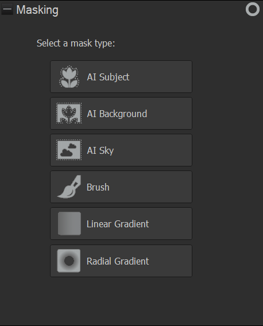The width and height of the screenshot is (263, 326).
Task: Click the "AI Subject" text label
Action: click(108, 77)
